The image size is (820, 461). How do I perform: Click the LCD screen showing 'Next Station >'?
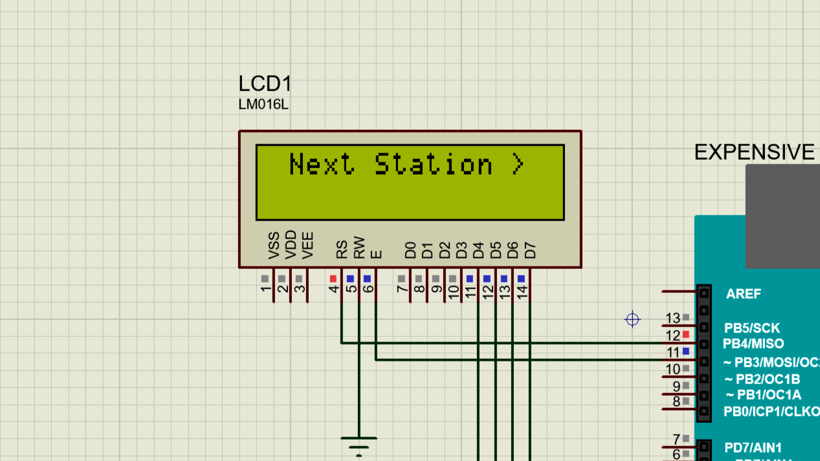tap(410, 182)
